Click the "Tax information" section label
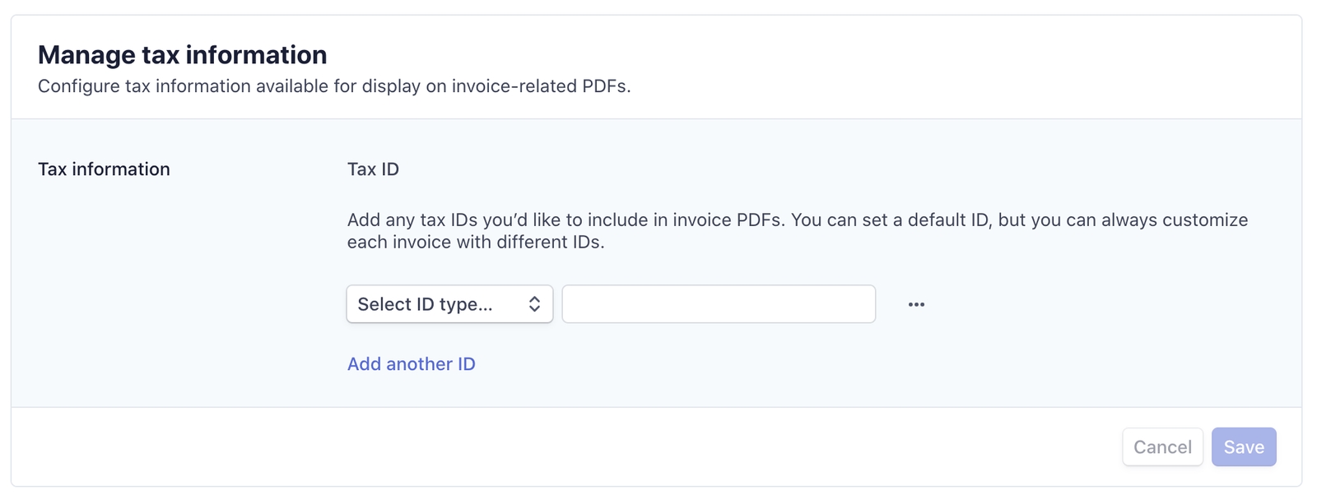1317x504 pixels. [x=104, y=169]
